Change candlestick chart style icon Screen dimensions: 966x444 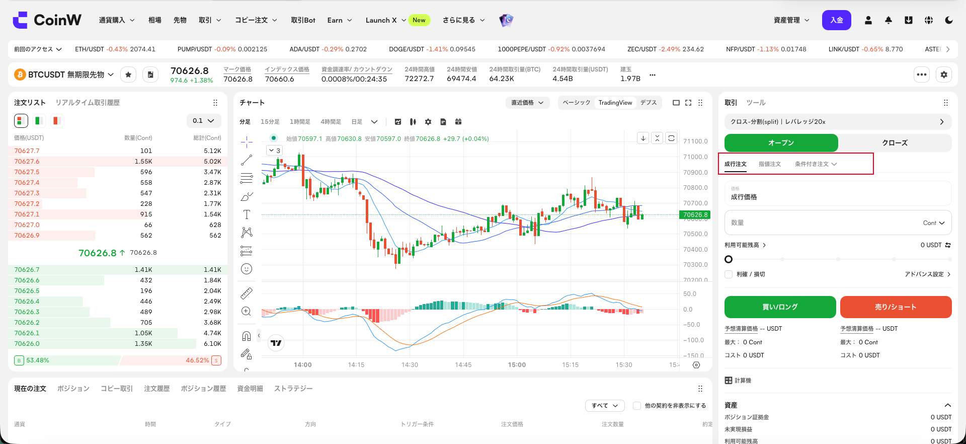[x=413, y=122]
